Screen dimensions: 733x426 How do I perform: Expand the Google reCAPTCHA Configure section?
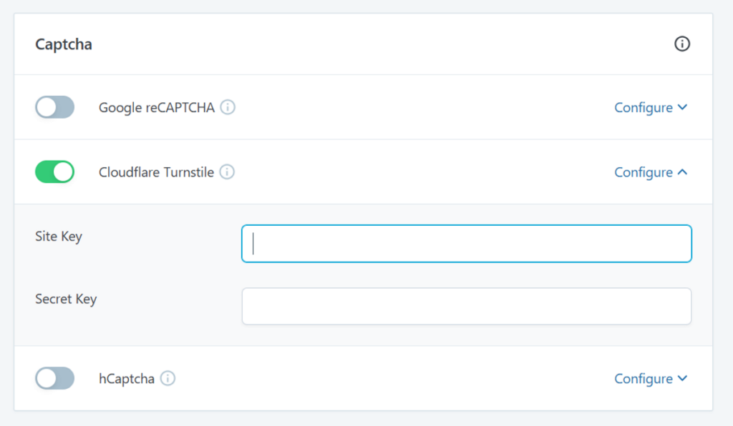(642, 107)
